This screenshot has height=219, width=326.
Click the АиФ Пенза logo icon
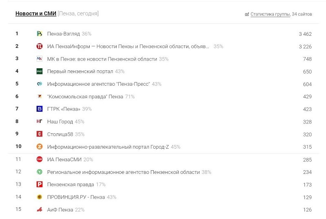pos(40,210)
